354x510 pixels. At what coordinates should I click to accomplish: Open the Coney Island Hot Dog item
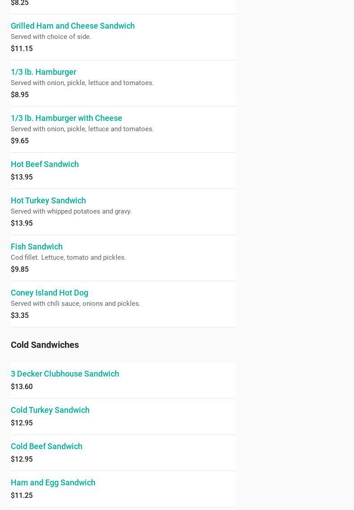pyautogui.click(x=49, y=293)
